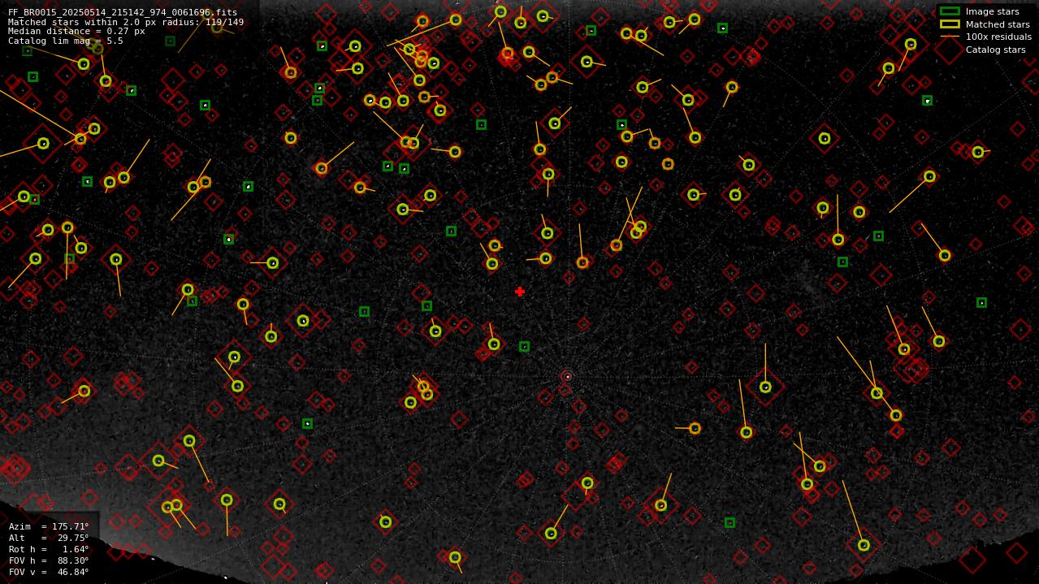Click the red Catalog stars legend diamond

point(950,50)
